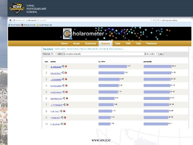The height and width of the screenshot is (145, 193).
Task: Click the Top Disciplines link
Action: 60,49
